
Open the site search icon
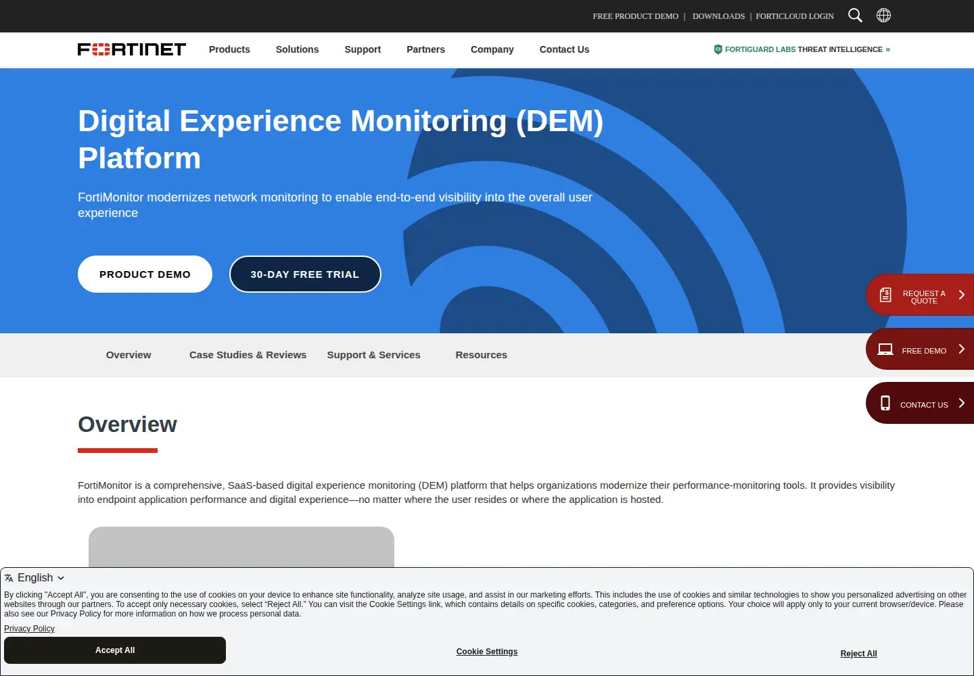[855, 16]
